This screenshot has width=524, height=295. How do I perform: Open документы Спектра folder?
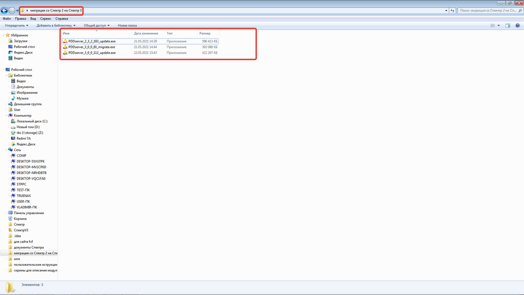pyautogui.click(x=28, y=247)
